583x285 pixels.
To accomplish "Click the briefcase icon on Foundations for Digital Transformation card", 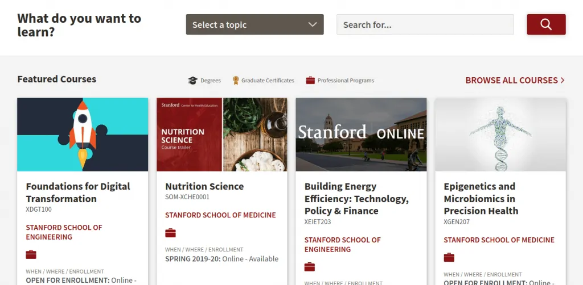I will (31, 254).
